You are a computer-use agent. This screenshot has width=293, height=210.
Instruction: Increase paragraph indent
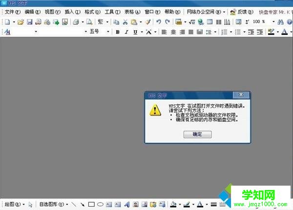[260, 32]
